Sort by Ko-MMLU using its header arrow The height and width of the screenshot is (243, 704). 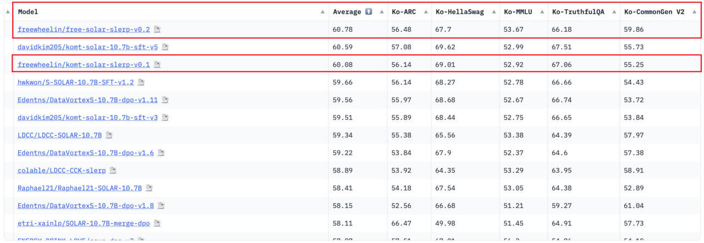[541, 12]
